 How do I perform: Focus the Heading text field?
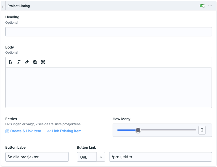coord(108,32)
